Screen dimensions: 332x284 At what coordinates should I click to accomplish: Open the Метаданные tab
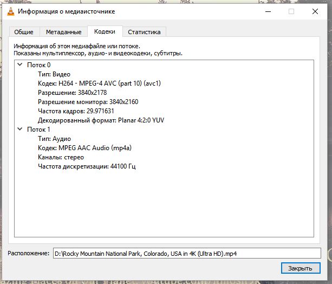pos(63,32)
